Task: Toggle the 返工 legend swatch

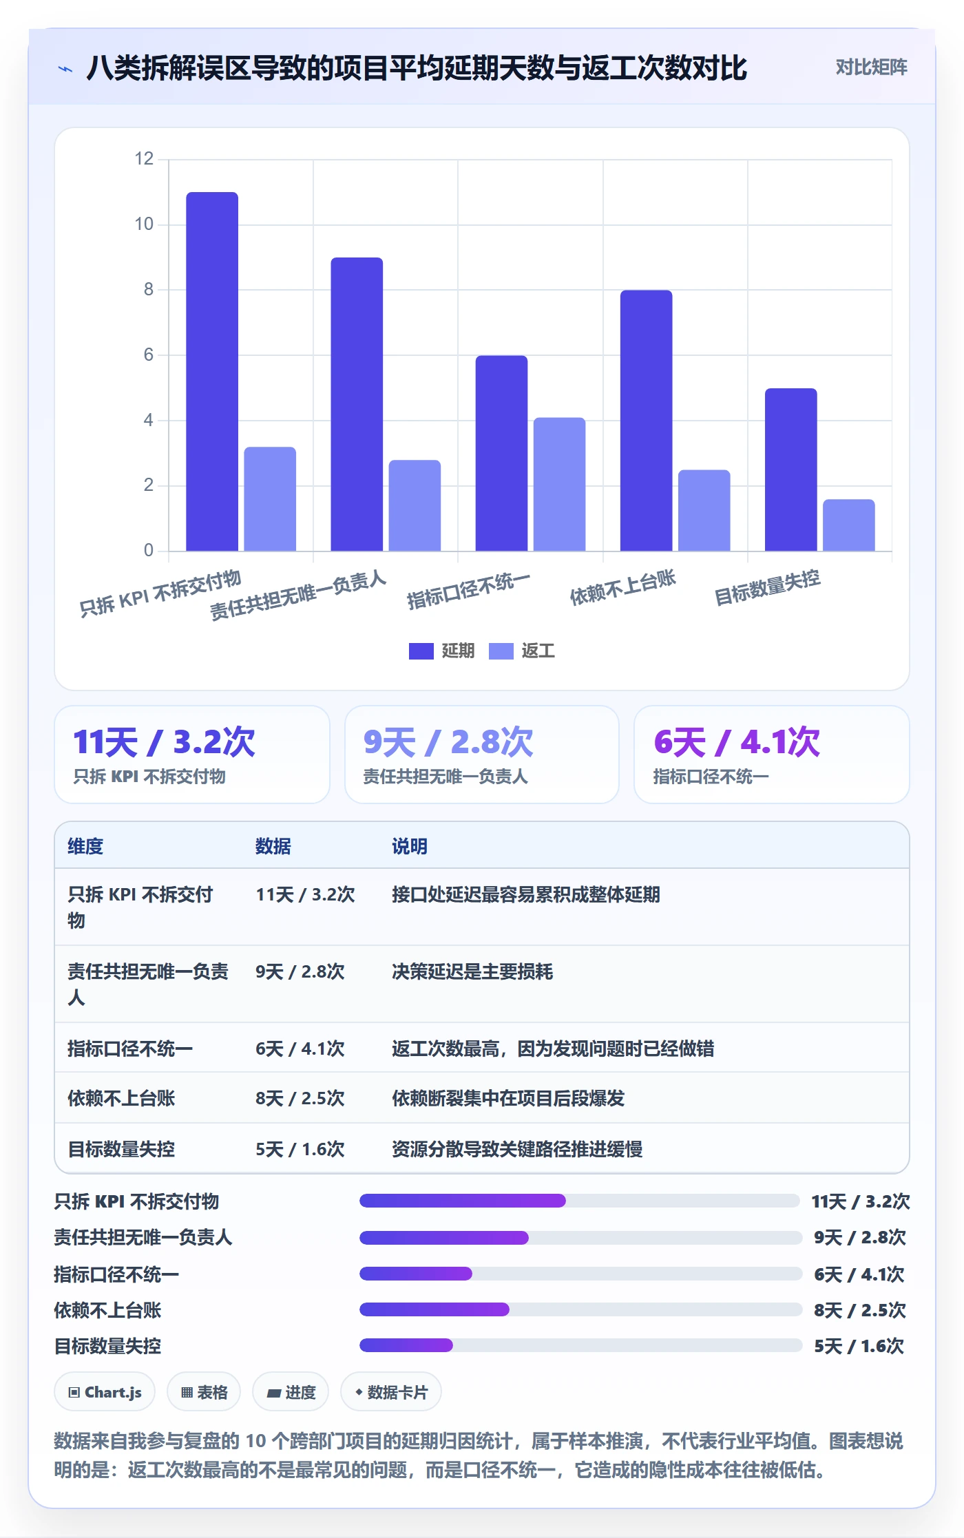Action: coord(501,651)
